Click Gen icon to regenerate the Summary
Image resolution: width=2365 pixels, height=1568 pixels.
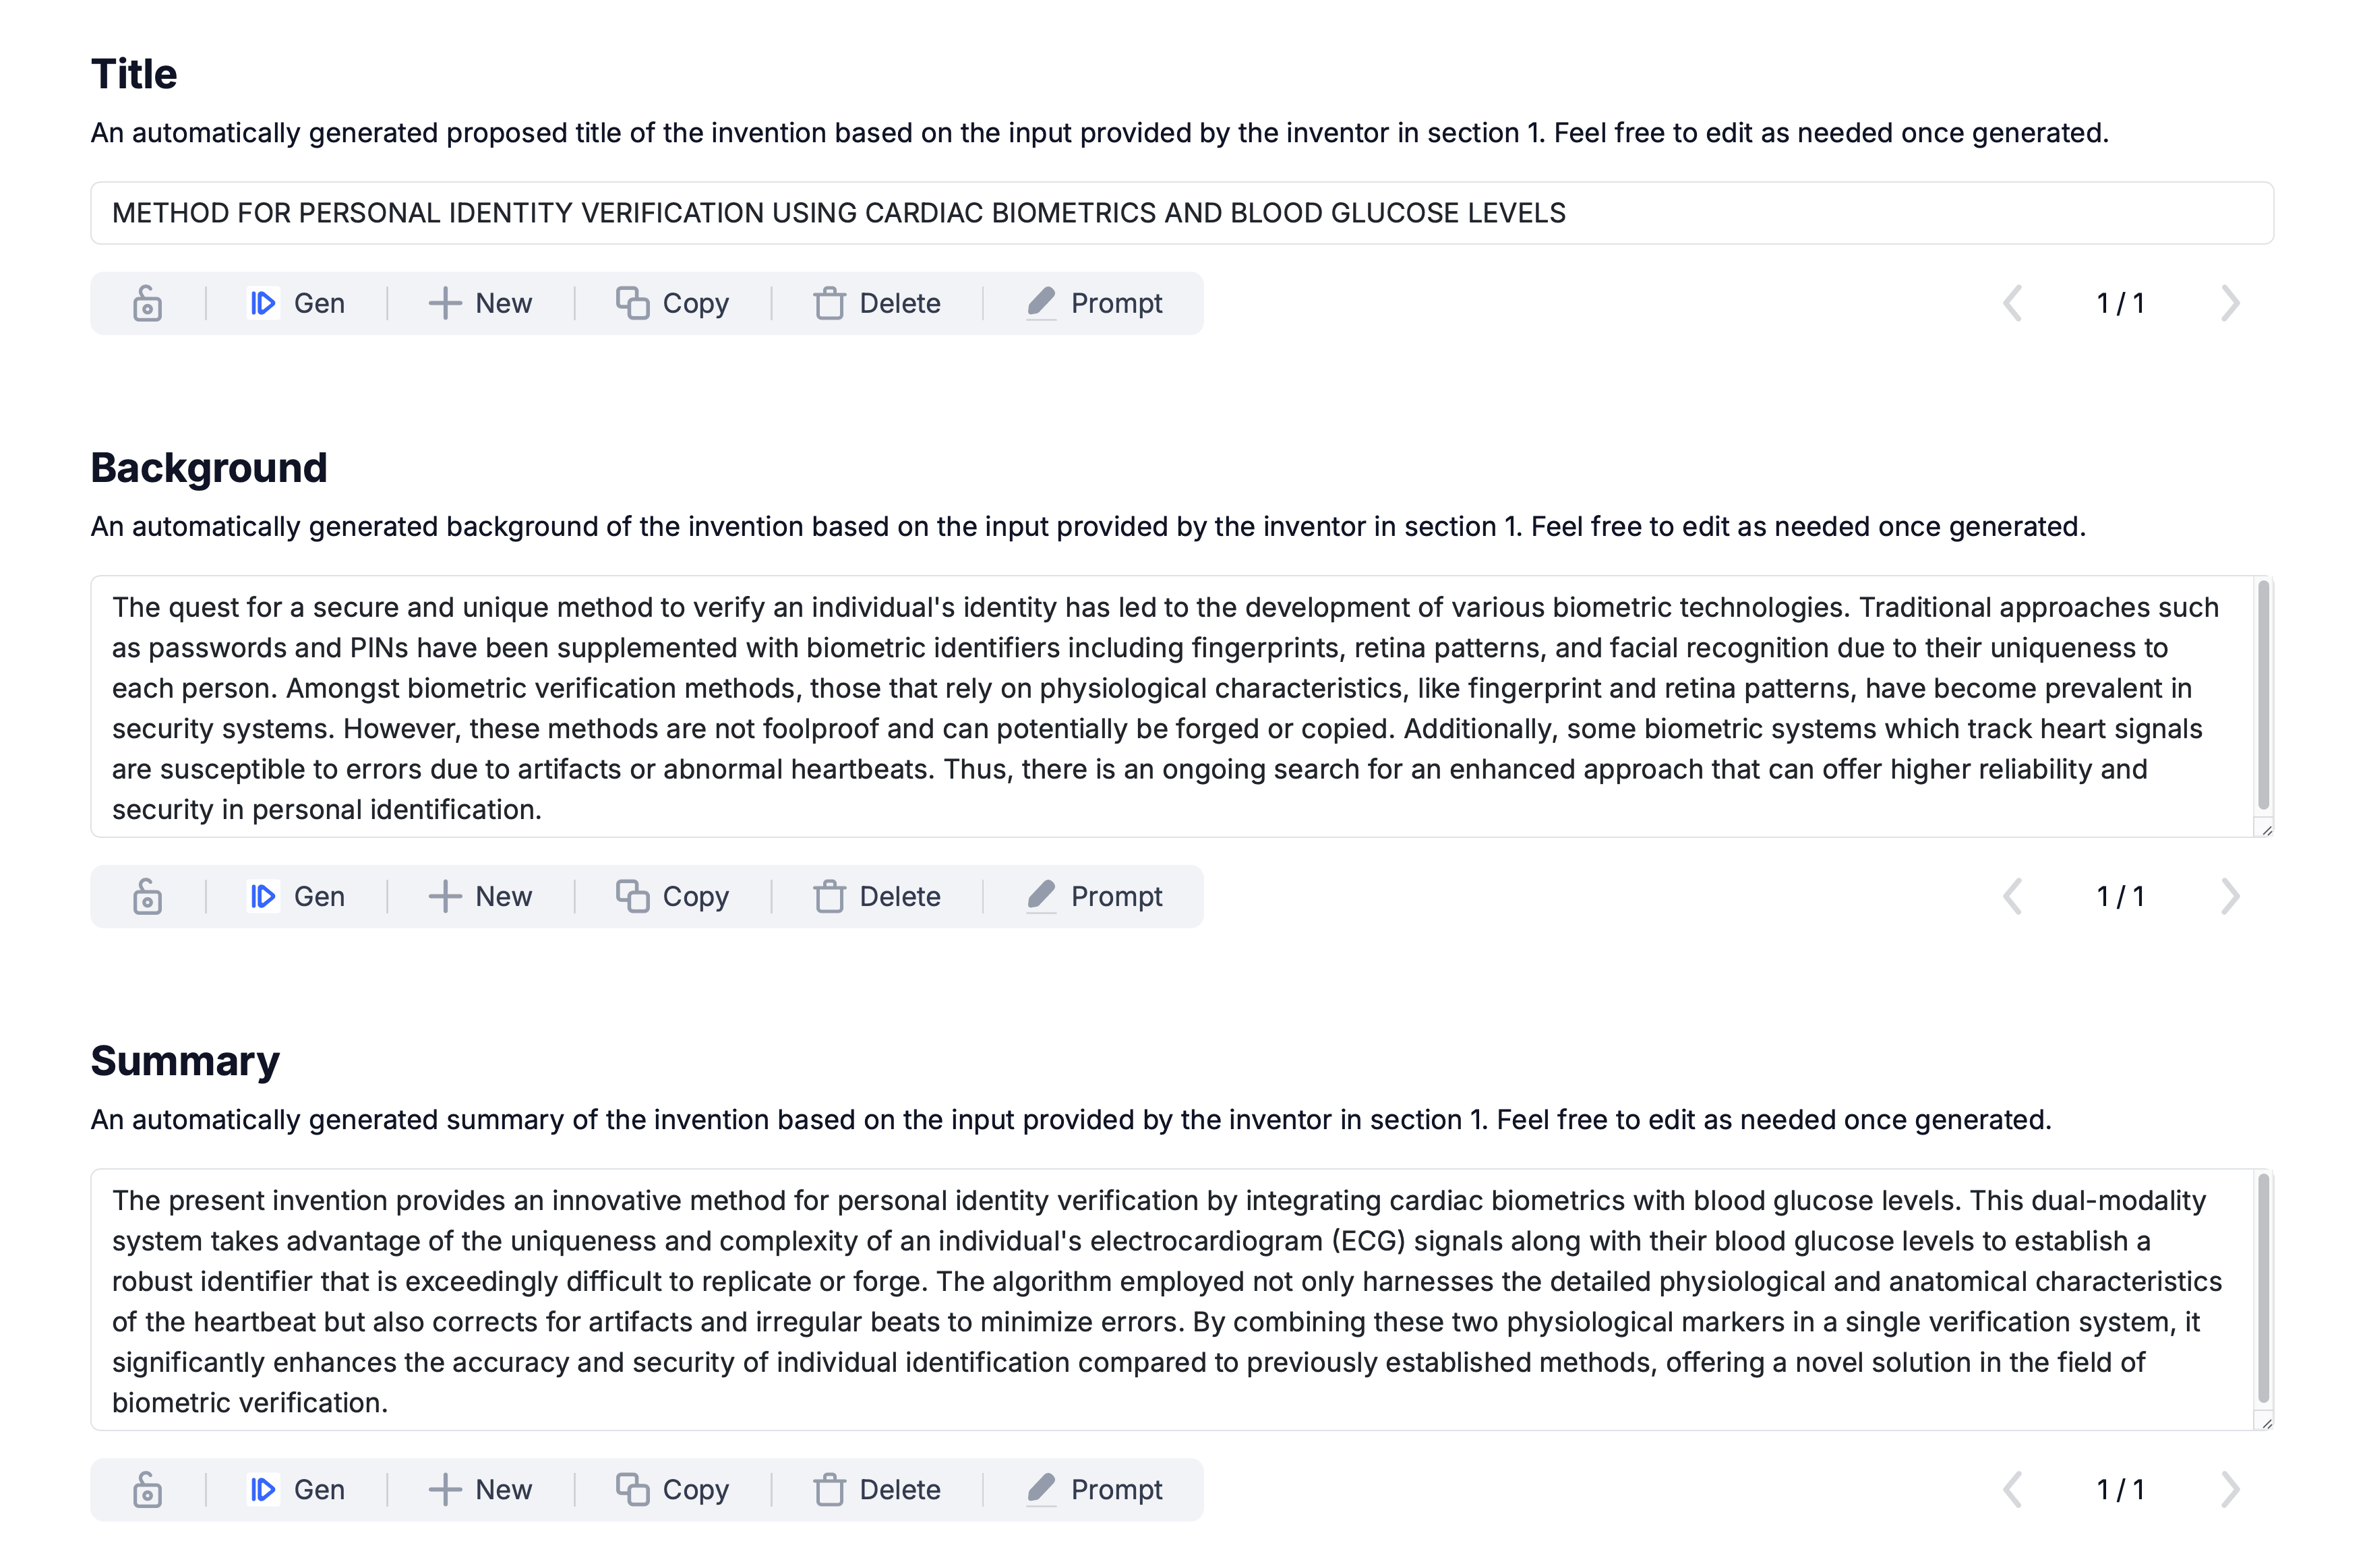(x=262, y=1489)
